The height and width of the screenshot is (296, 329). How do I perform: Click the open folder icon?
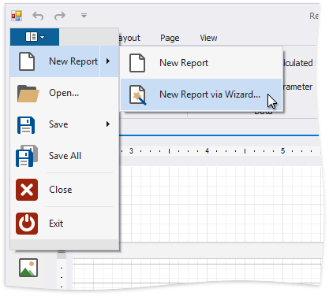(x=28, y=94)
